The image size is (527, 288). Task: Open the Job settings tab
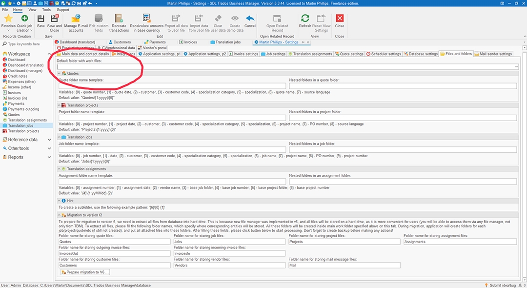(x=273, y=54)
